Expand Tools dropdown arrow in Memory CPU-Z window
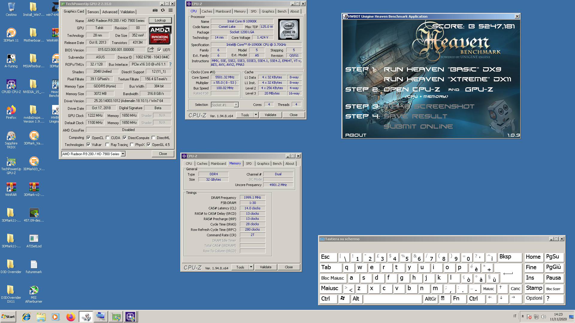 251,267
